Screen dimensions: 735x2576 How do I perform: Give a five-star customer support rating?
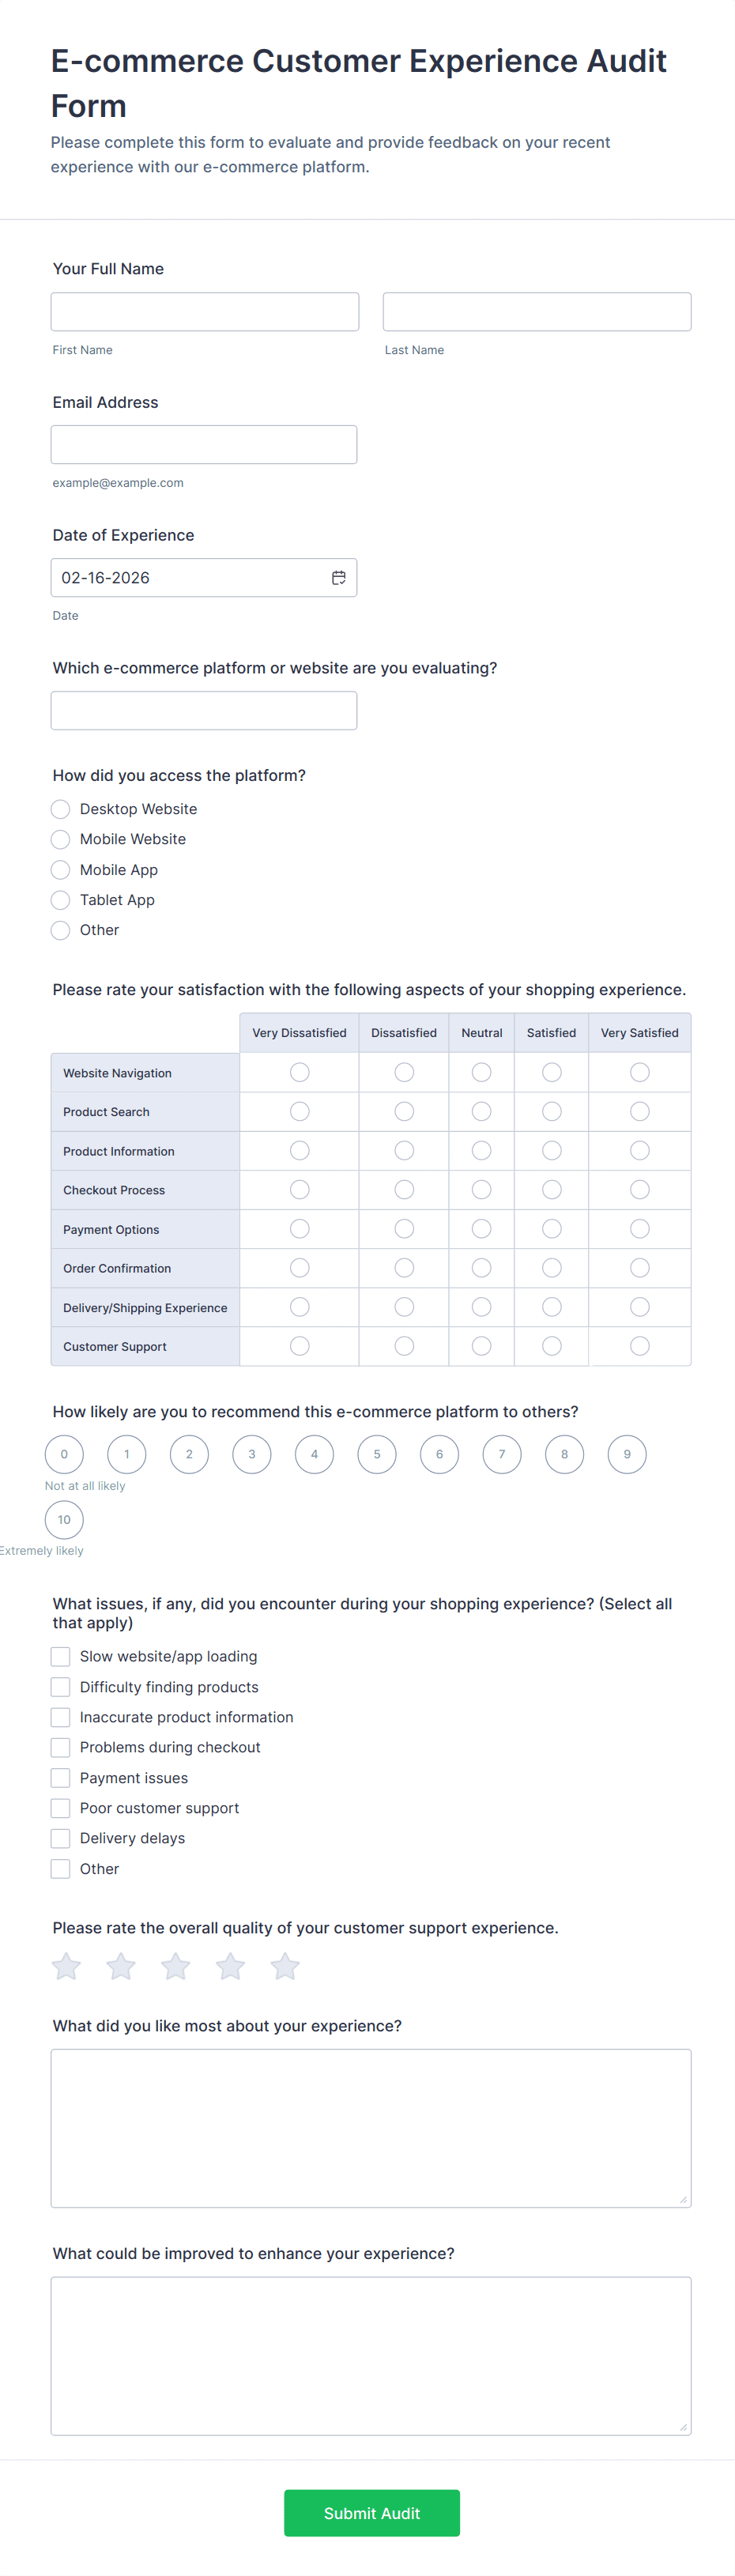tap(285, 1966)
